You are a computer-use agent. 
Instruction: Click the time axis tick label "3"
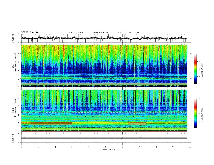[x=72, y=147]
